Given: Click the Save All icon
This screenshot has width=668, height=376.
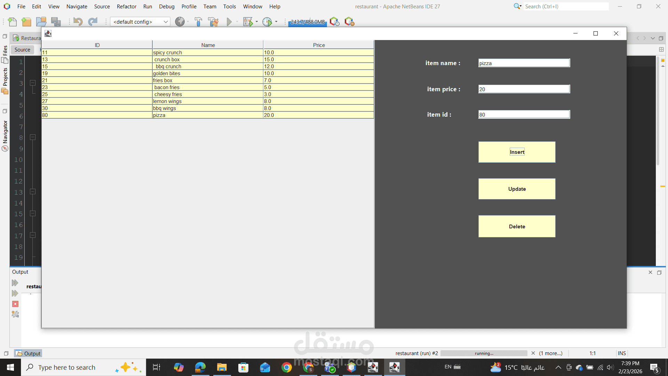Looking at the screenshot, I should (x=56, y=22).
